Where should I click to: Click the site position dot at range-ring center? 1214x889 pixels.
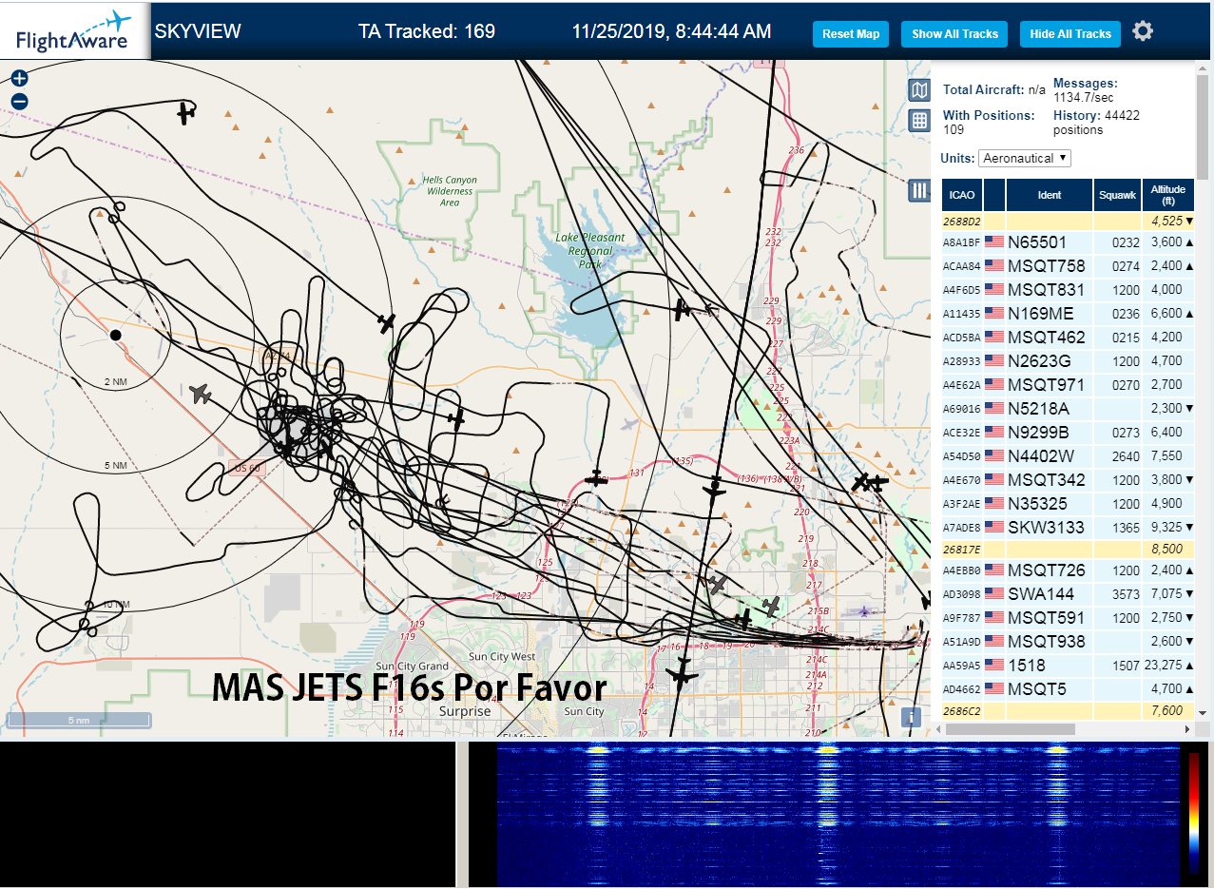click(115, 335)
